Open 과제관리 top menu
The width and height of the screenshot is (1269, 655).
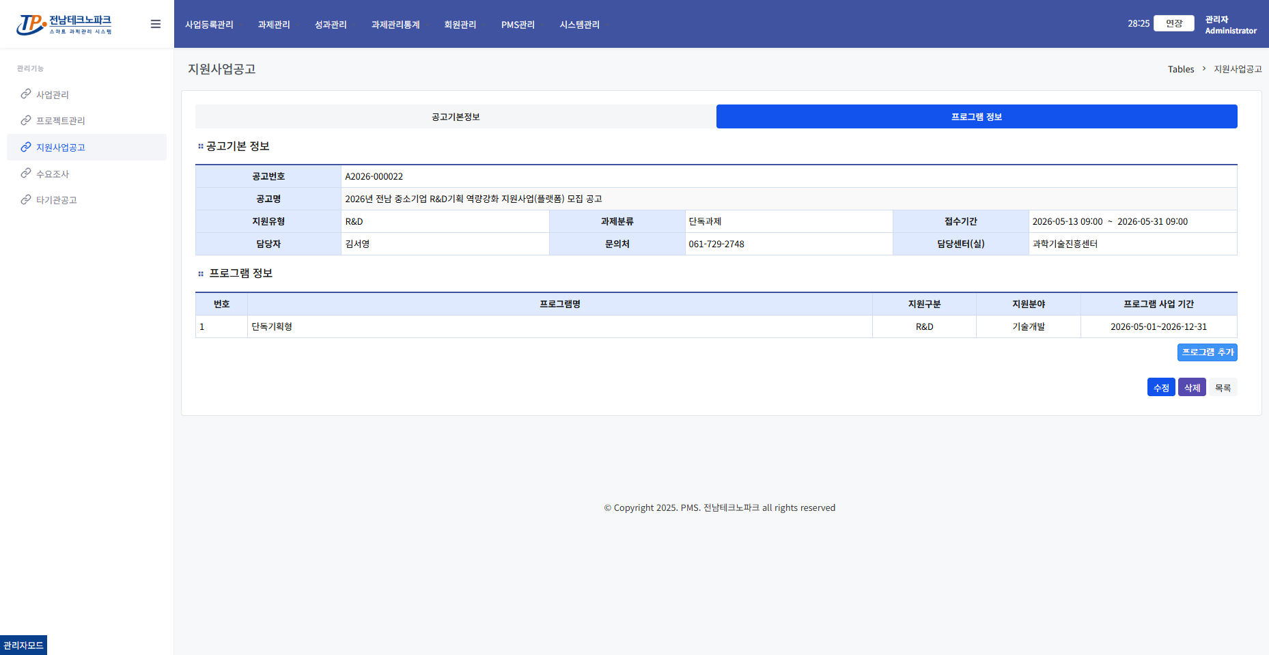click(274, 25)
